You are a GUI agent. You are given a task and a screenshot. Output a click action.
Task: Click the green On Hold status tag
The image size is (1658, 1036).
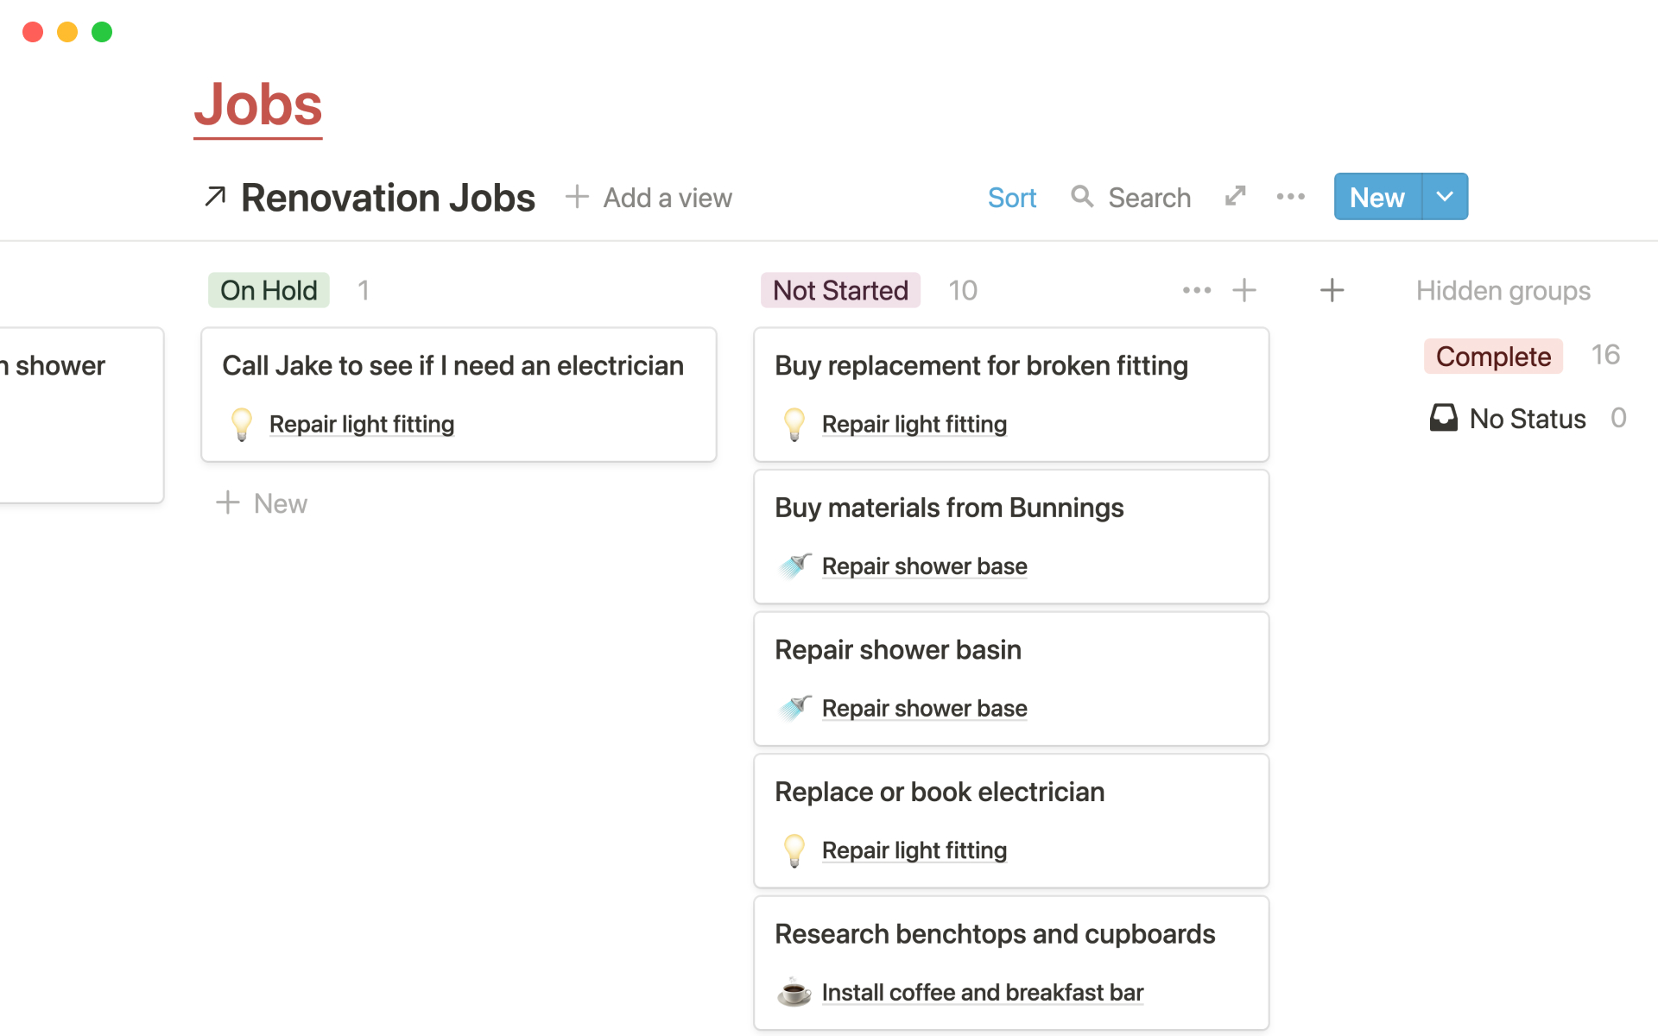(269, 290)
